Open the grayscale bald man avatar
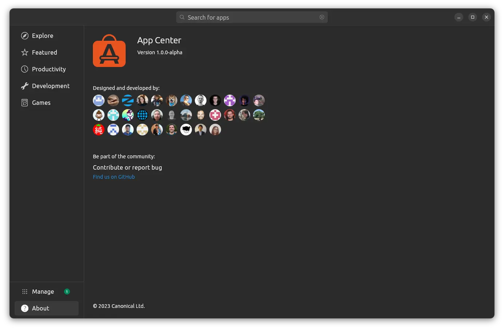504x329 pixels. click(x=172, y=115)
